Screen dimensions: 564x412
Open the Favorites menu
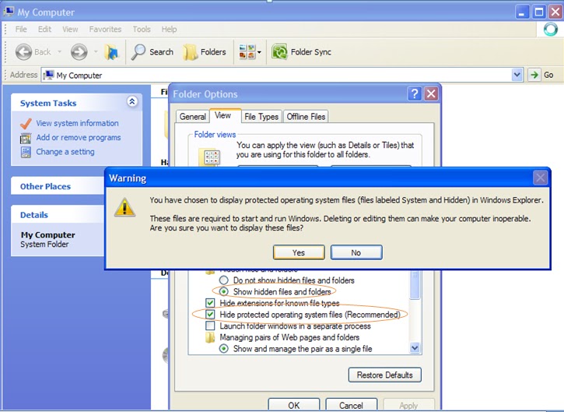[105, 29]
